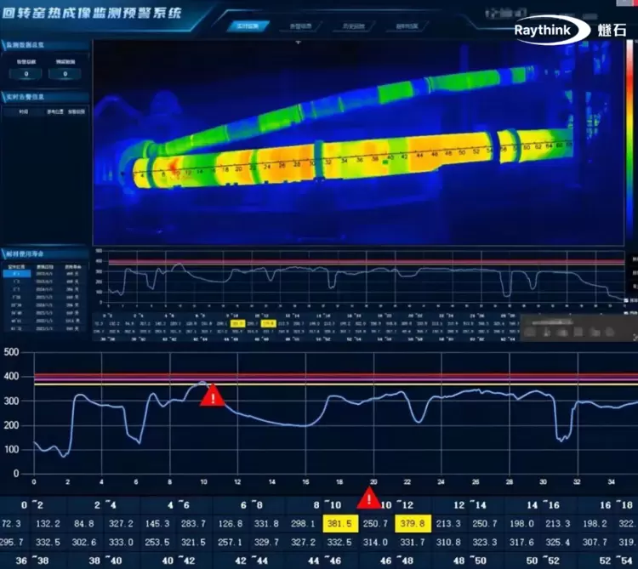The height and width of the screenshot is (569, 638).
Task: Click the 耐料使用寿命 panel header icon
Action: 4,253
